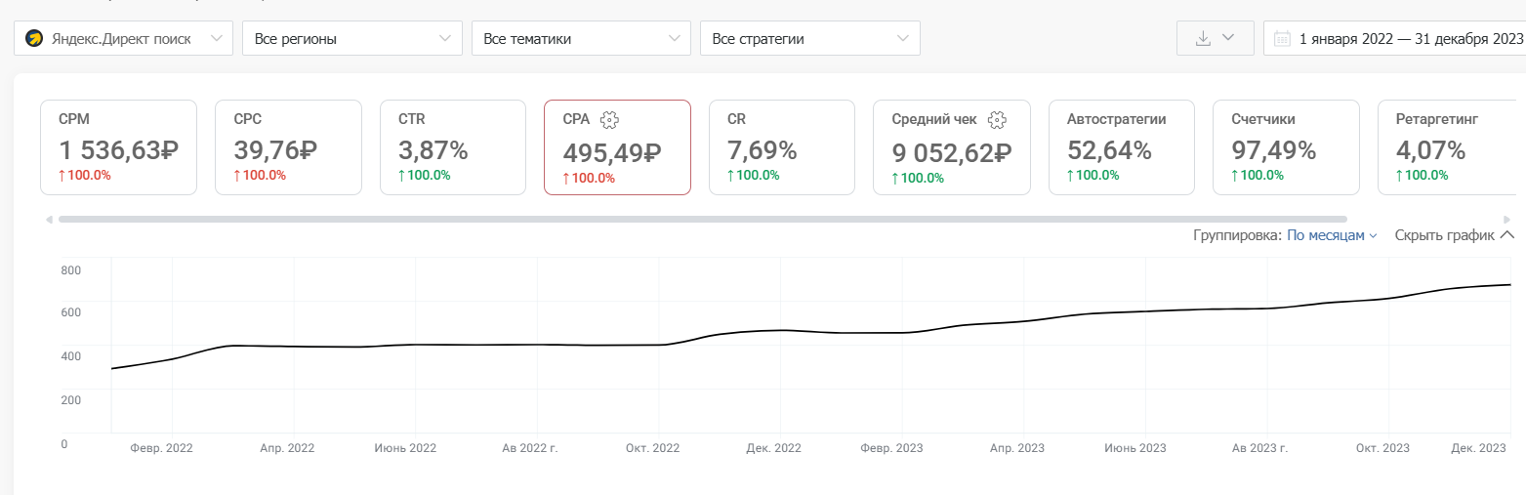
Task: Open the Яндекс.Директ поиск dropdown
Action: point(123,39)
